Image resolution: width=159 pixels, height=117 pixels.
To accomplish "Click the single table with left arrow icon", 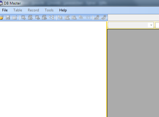I will [37, 18].
